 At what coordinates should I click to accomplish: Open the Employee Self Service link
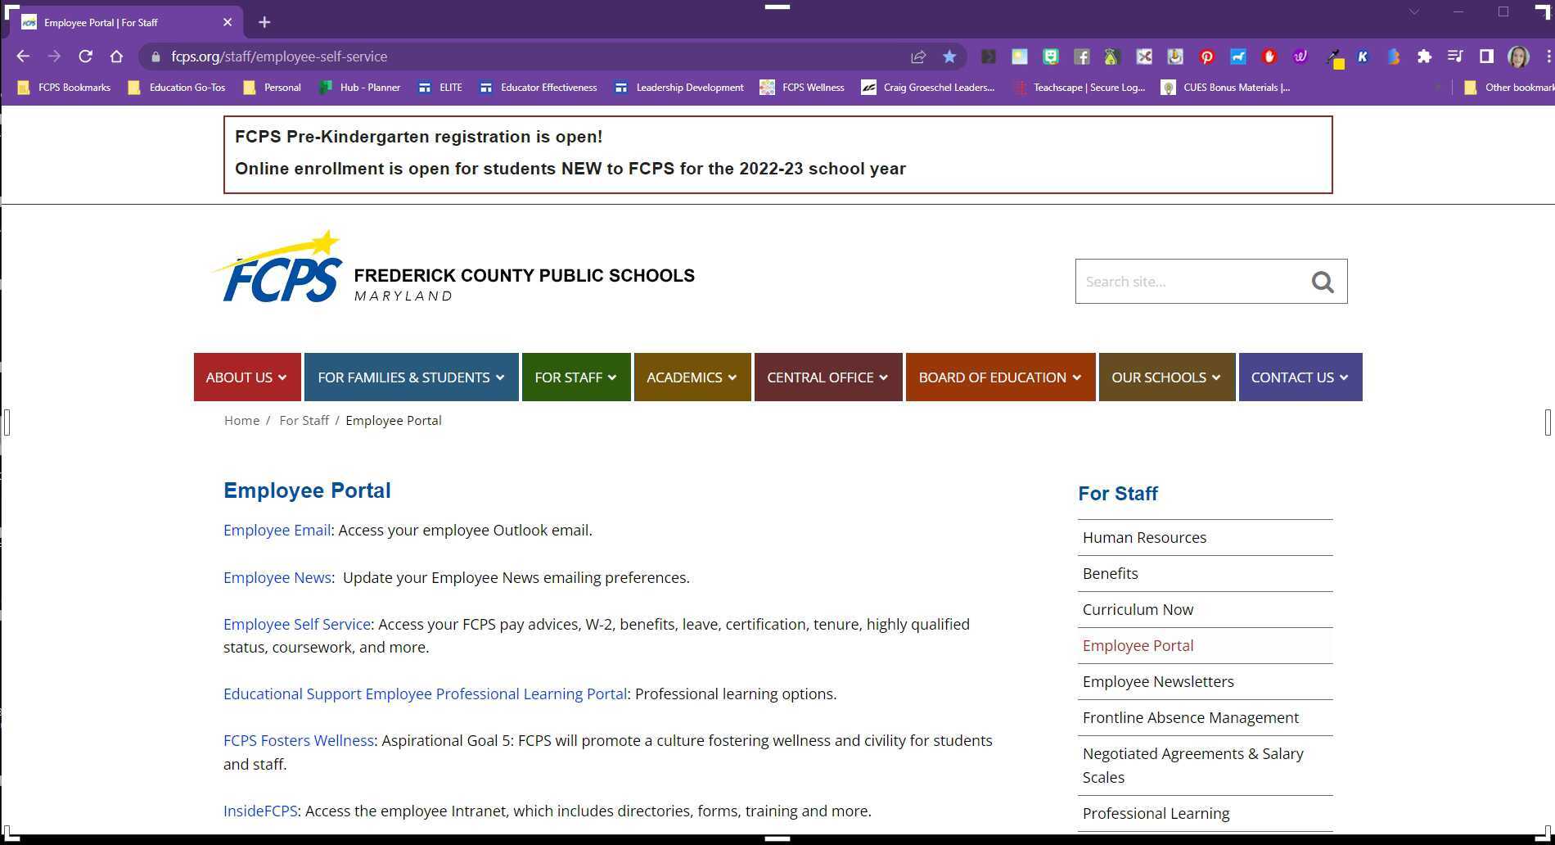(297, 625)
